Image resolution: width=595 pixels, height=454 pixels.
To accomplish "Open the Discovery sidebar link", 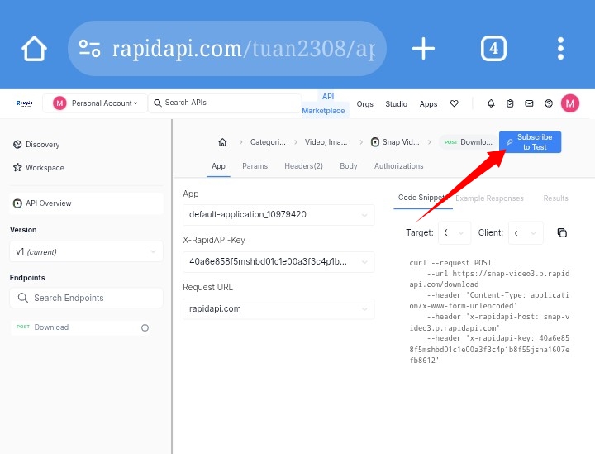I will pyautogui.click(x=42, y=145).
